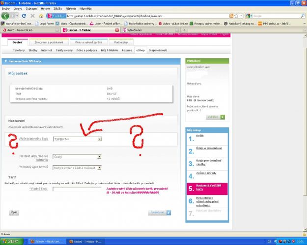Open the Péče a podpora navigation item
Screen dimensions: 307x245
(87, 50)
